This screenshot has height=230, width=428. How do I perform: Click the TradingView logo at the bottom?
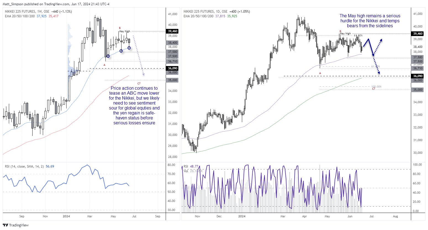pyautogui.click(x=16, y=225)
